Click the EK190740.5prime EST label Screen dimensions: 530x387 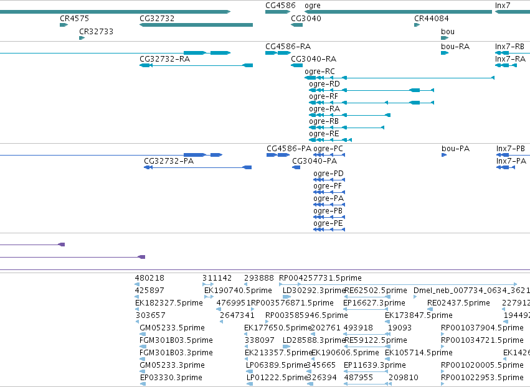[238, 291]
